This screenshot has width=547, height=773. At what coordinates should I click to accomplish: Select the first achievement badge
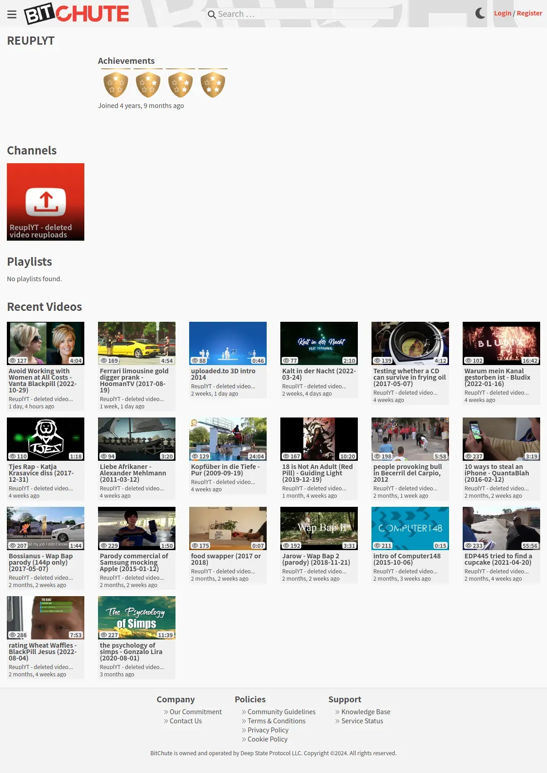click(116, 84)
